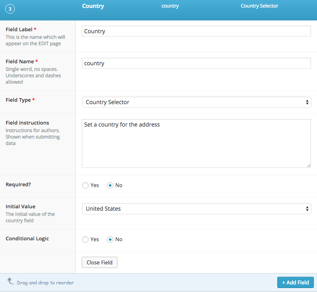
Task: Select Yes for Required option
Action: [85, 185]
